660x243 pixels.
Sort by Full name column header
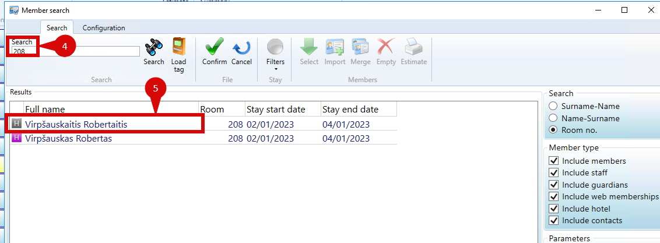111,110
